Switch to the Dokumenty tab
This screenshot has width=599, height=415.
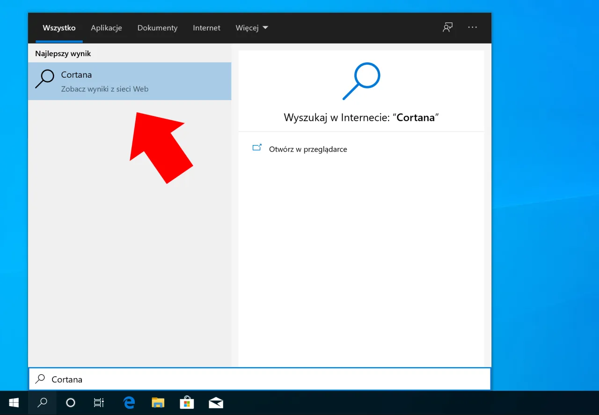pyautogui.click(x=157, y=28)
